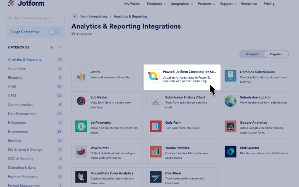Click 'View locations of form submissions' text
This screenshot has height=187, width=299.
(264, 103)
